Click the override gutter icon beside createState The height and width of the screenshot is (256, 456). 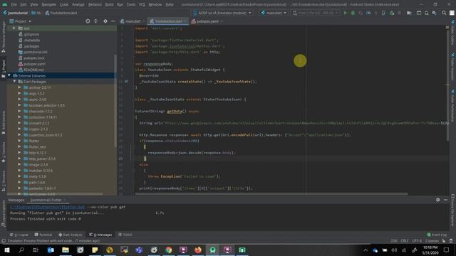click(x=126, y=82)
